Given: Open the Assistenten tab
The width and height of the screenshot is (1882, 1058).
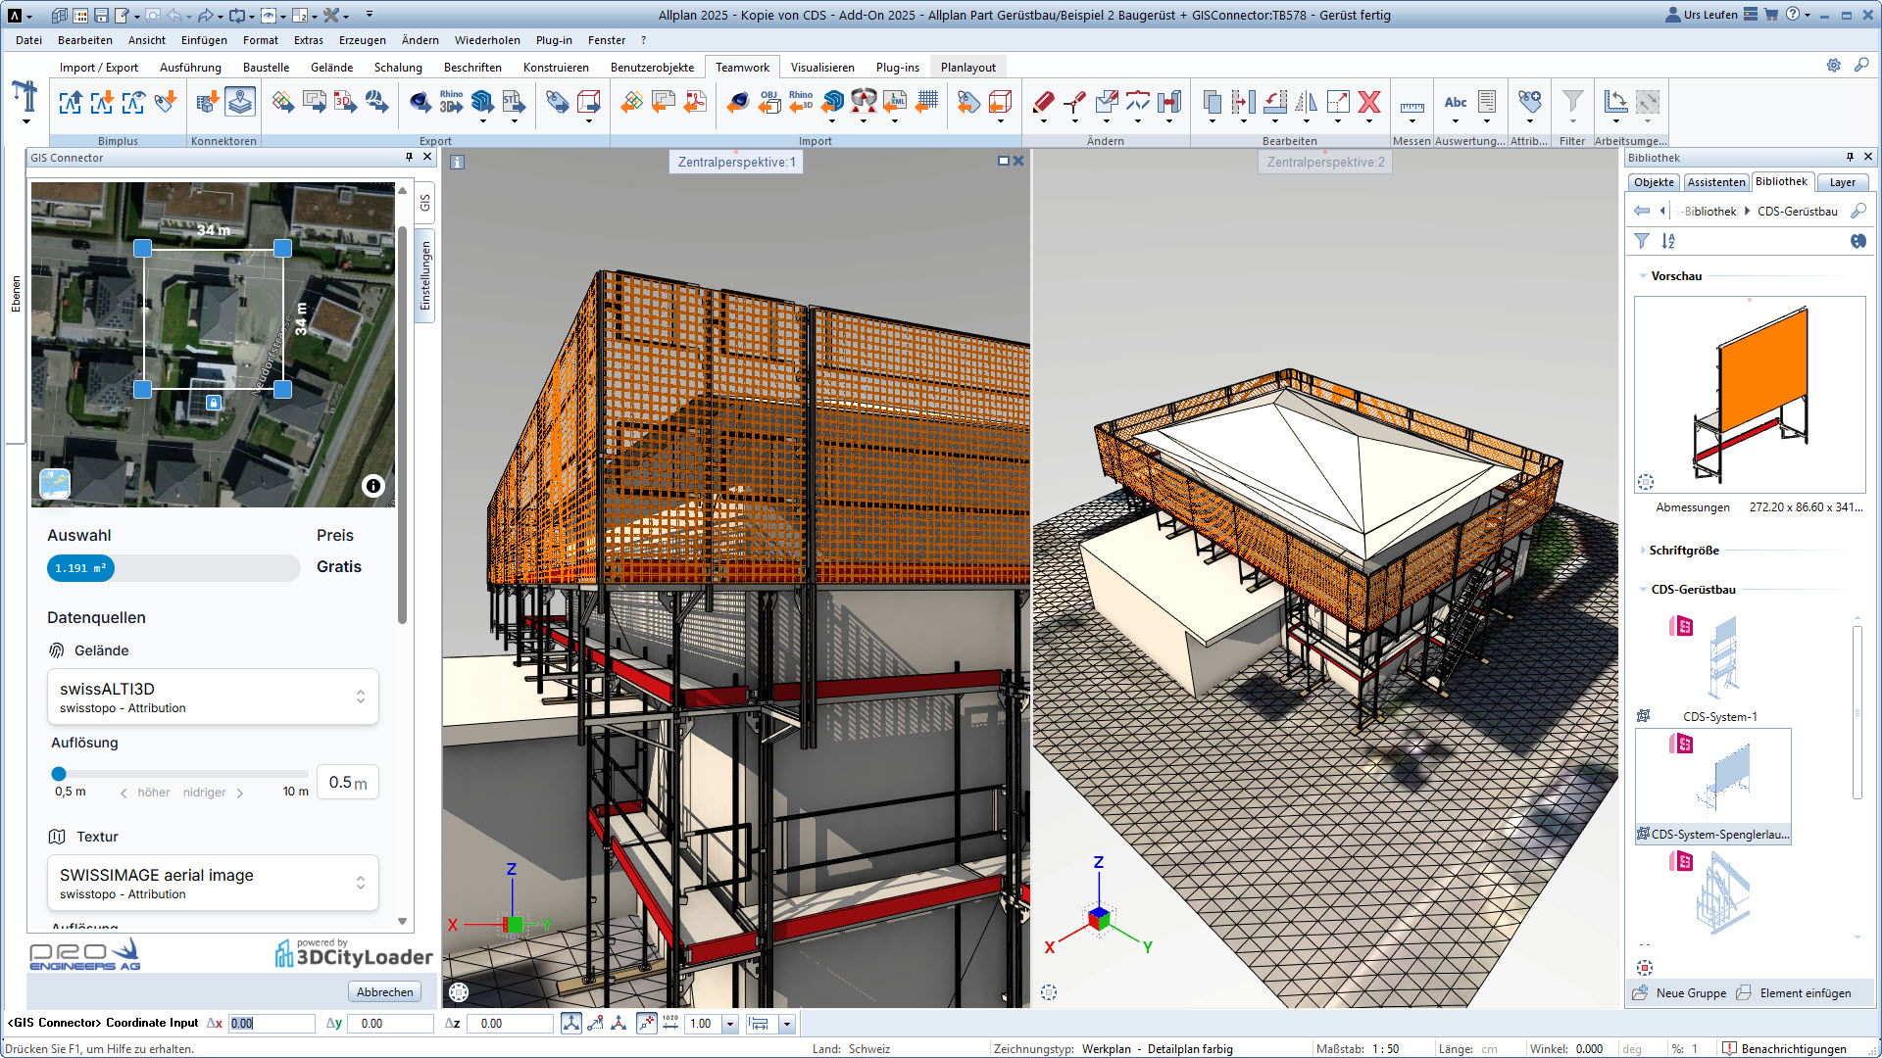Looking at the screenshot, I should (1716, 182).
